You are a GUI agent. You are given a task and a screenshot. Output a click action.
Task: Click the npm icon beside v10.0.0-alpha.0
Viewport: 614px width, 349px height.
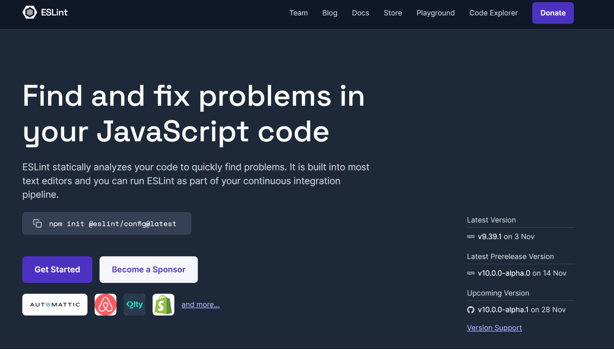(x=471, y=273)
